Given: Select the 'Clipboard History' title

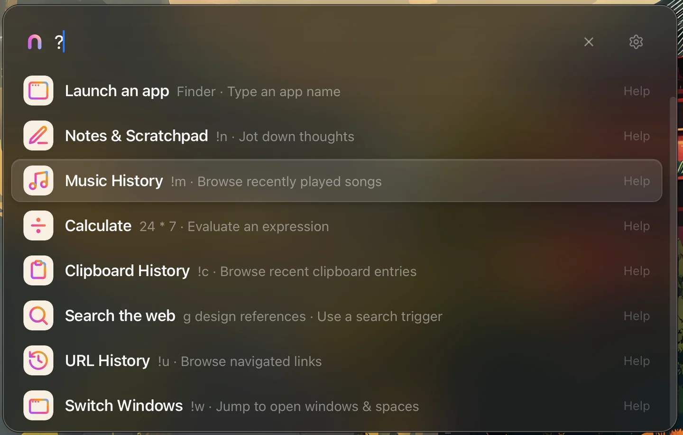Looking at the screenshot, I should point(127,271).
